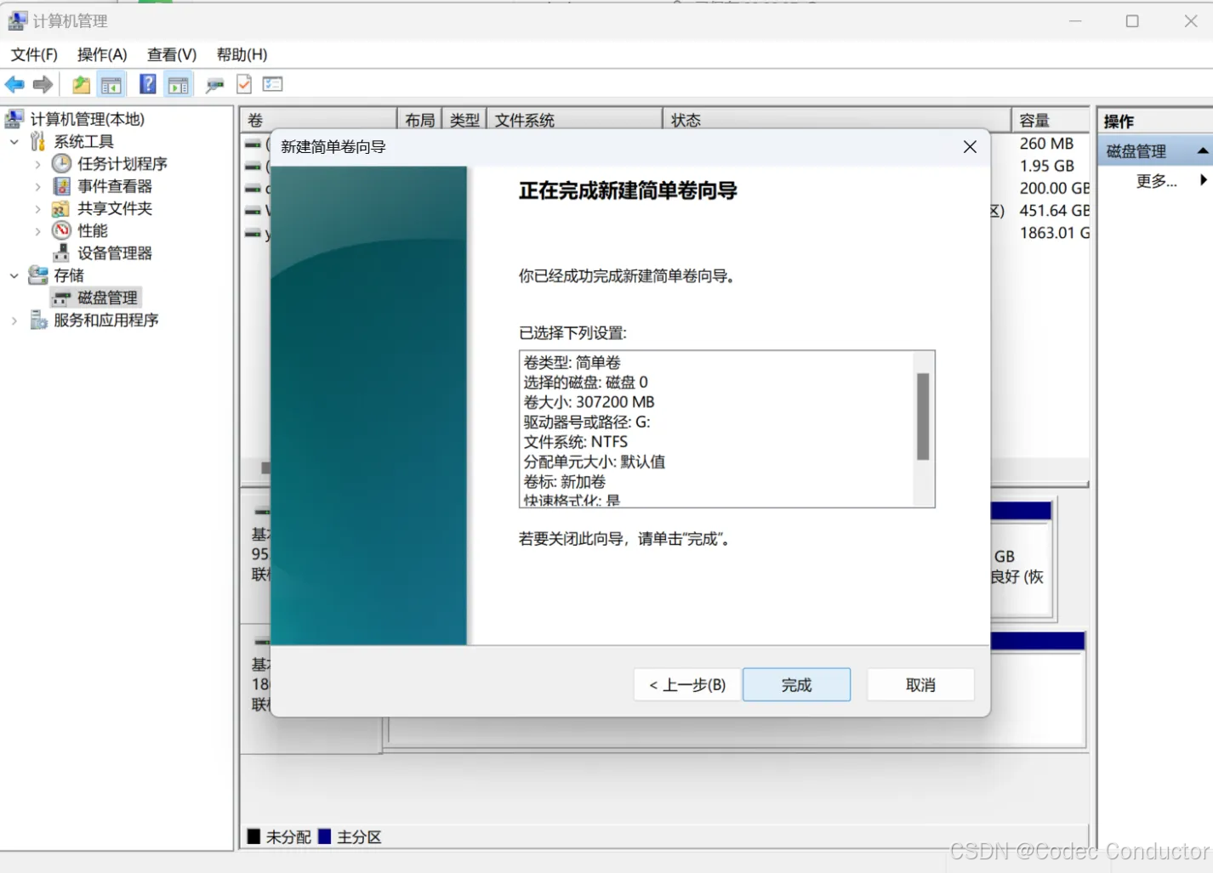Viewport: 1213px width, 873px height.
Task: Click the 设备管理器 device icon
Action: pos(61,252)
